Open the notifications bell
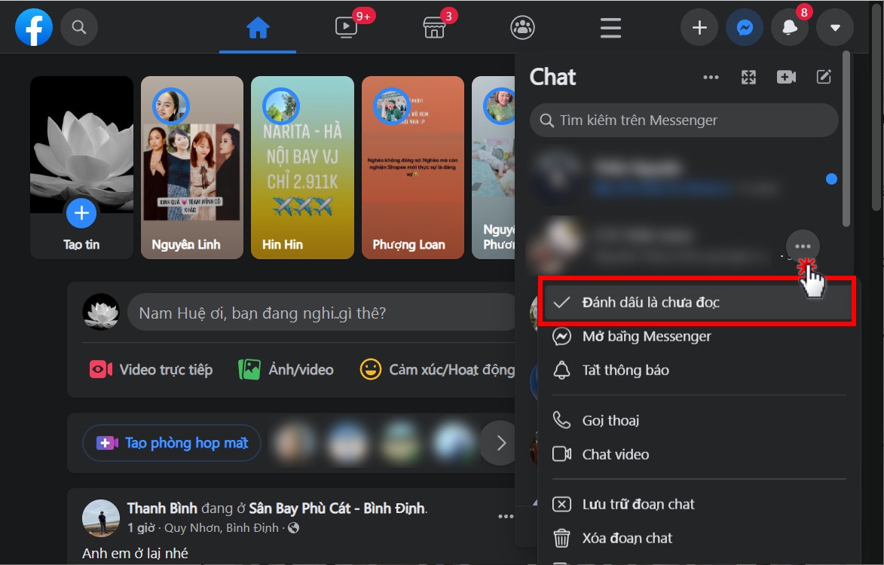Viewport: 884px width, 565px height. click(x=790, y=27)
